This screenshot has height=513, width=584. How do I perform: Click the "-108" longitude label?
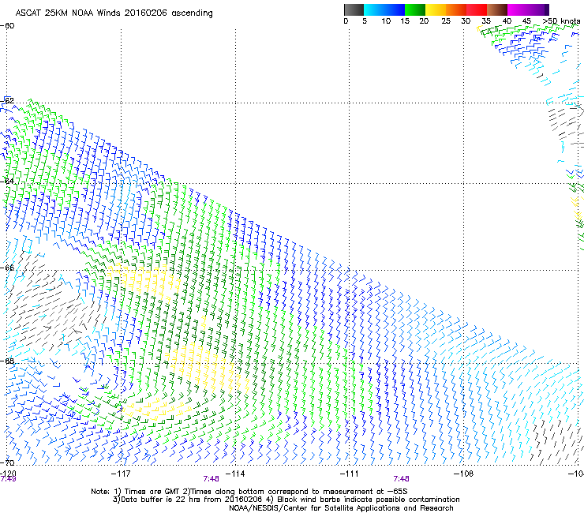464,474
